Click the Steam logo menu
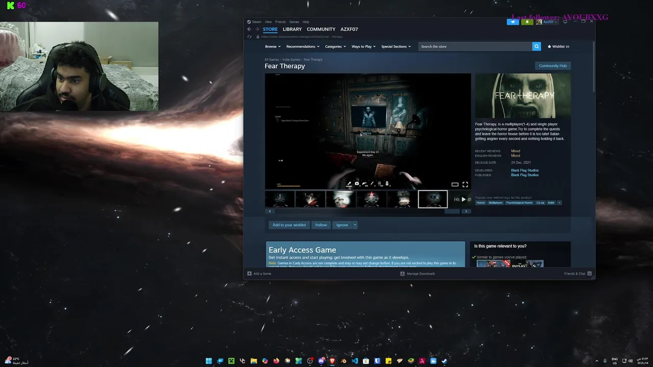 pyautogui.click(x=254, y=22)
